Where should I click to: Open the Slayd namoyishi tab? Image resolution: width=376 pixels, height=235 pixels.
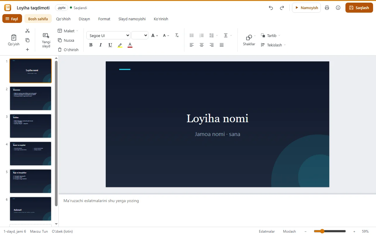(x=132, y=19)
